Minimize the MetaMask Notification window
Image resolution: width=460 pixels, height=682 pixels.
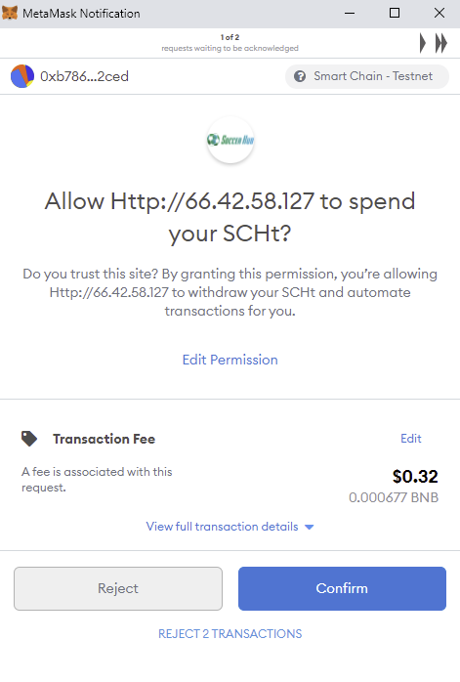(x=350, y=13)
